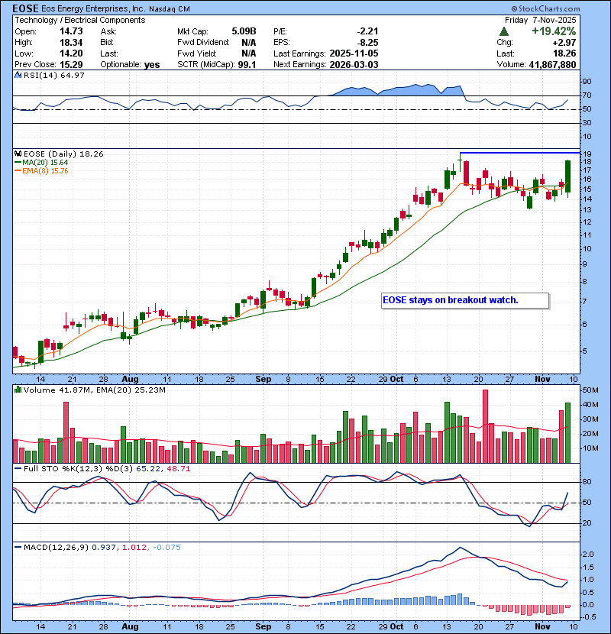Screen dimensions: 611x634
Task: Open the StockCharts.com copyright link
Action: (545, 8)
